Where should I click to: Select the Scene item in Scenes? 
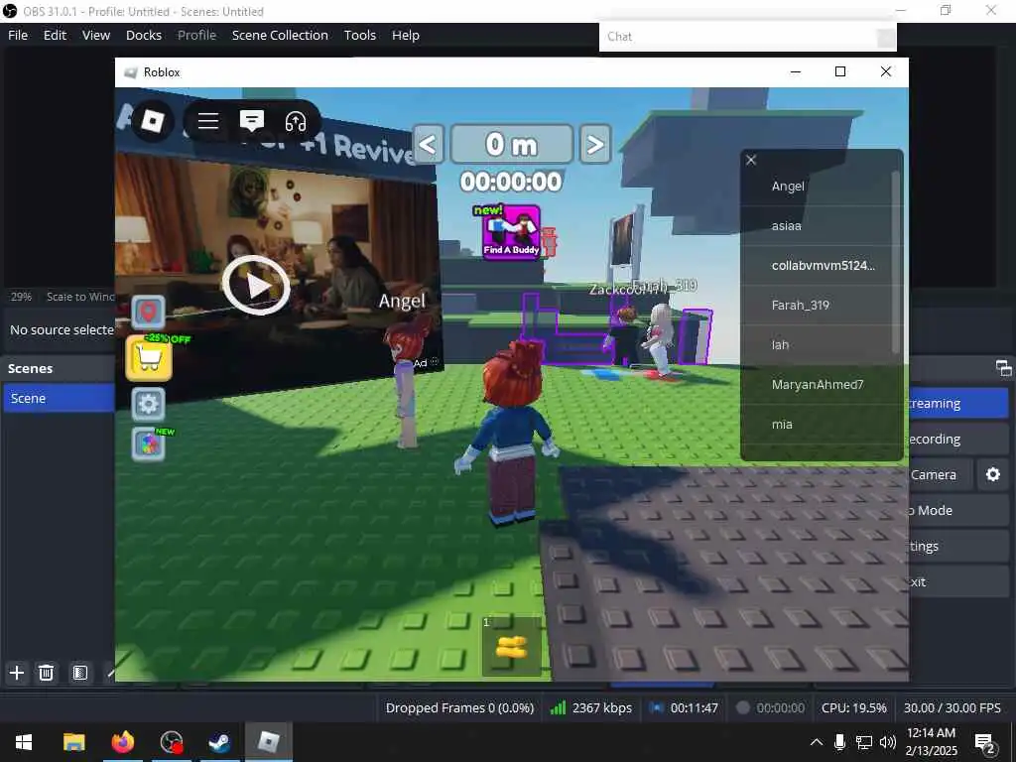tap(60, 399)
